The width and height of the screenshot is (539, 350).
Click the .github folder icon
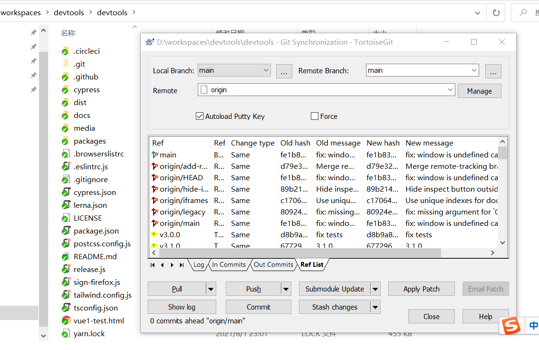(65, 78)
